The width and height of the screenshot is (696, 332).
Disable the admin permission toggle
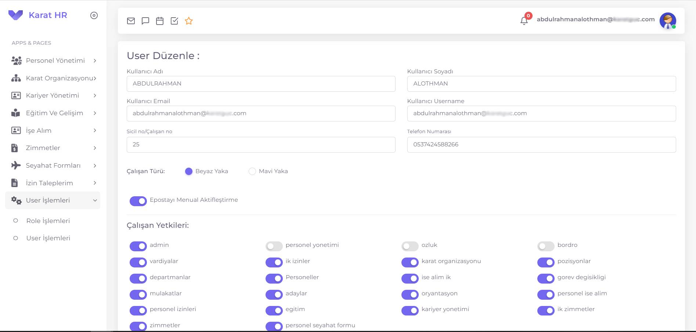point(138,246)
